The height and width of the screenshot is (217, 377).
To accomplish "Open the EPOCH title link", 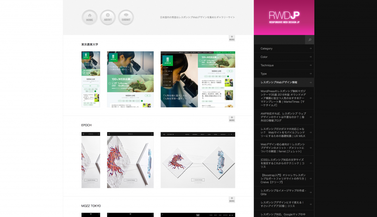I will tap(86, 125).
